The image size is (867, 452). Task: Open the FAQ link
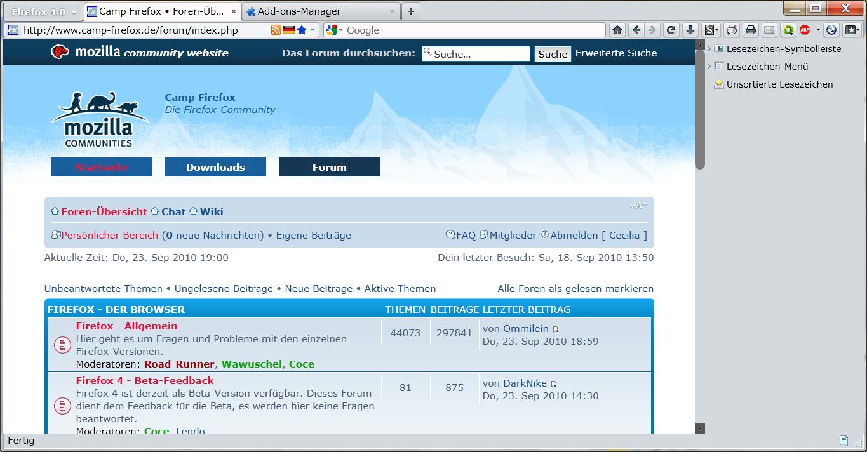pos(466,236)
